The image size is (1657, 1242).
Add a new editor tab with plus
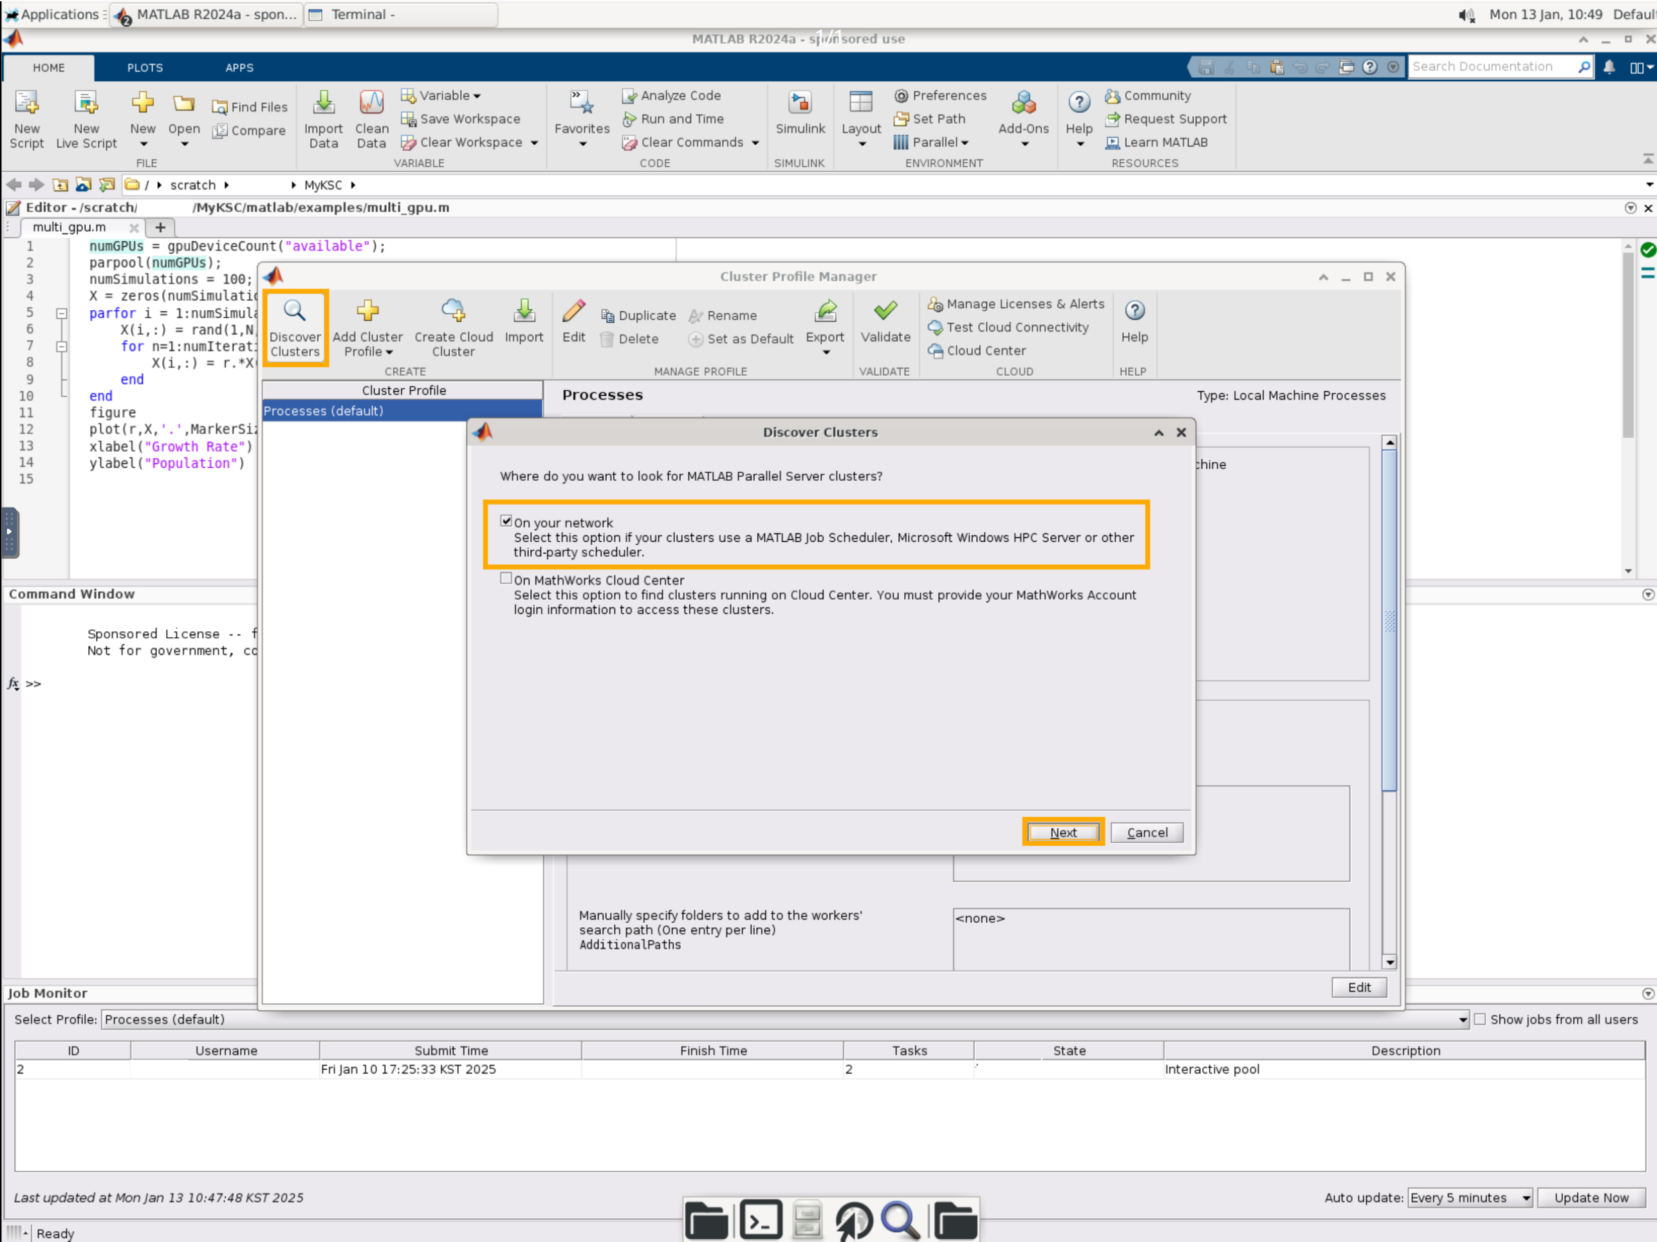[x=160, y=227]
